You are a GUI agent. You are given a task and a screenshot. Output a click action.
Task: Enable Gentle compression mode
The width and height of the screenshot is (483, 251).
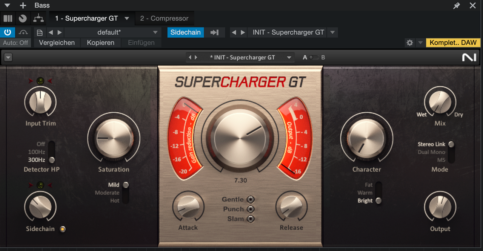(x=251, y=199)
